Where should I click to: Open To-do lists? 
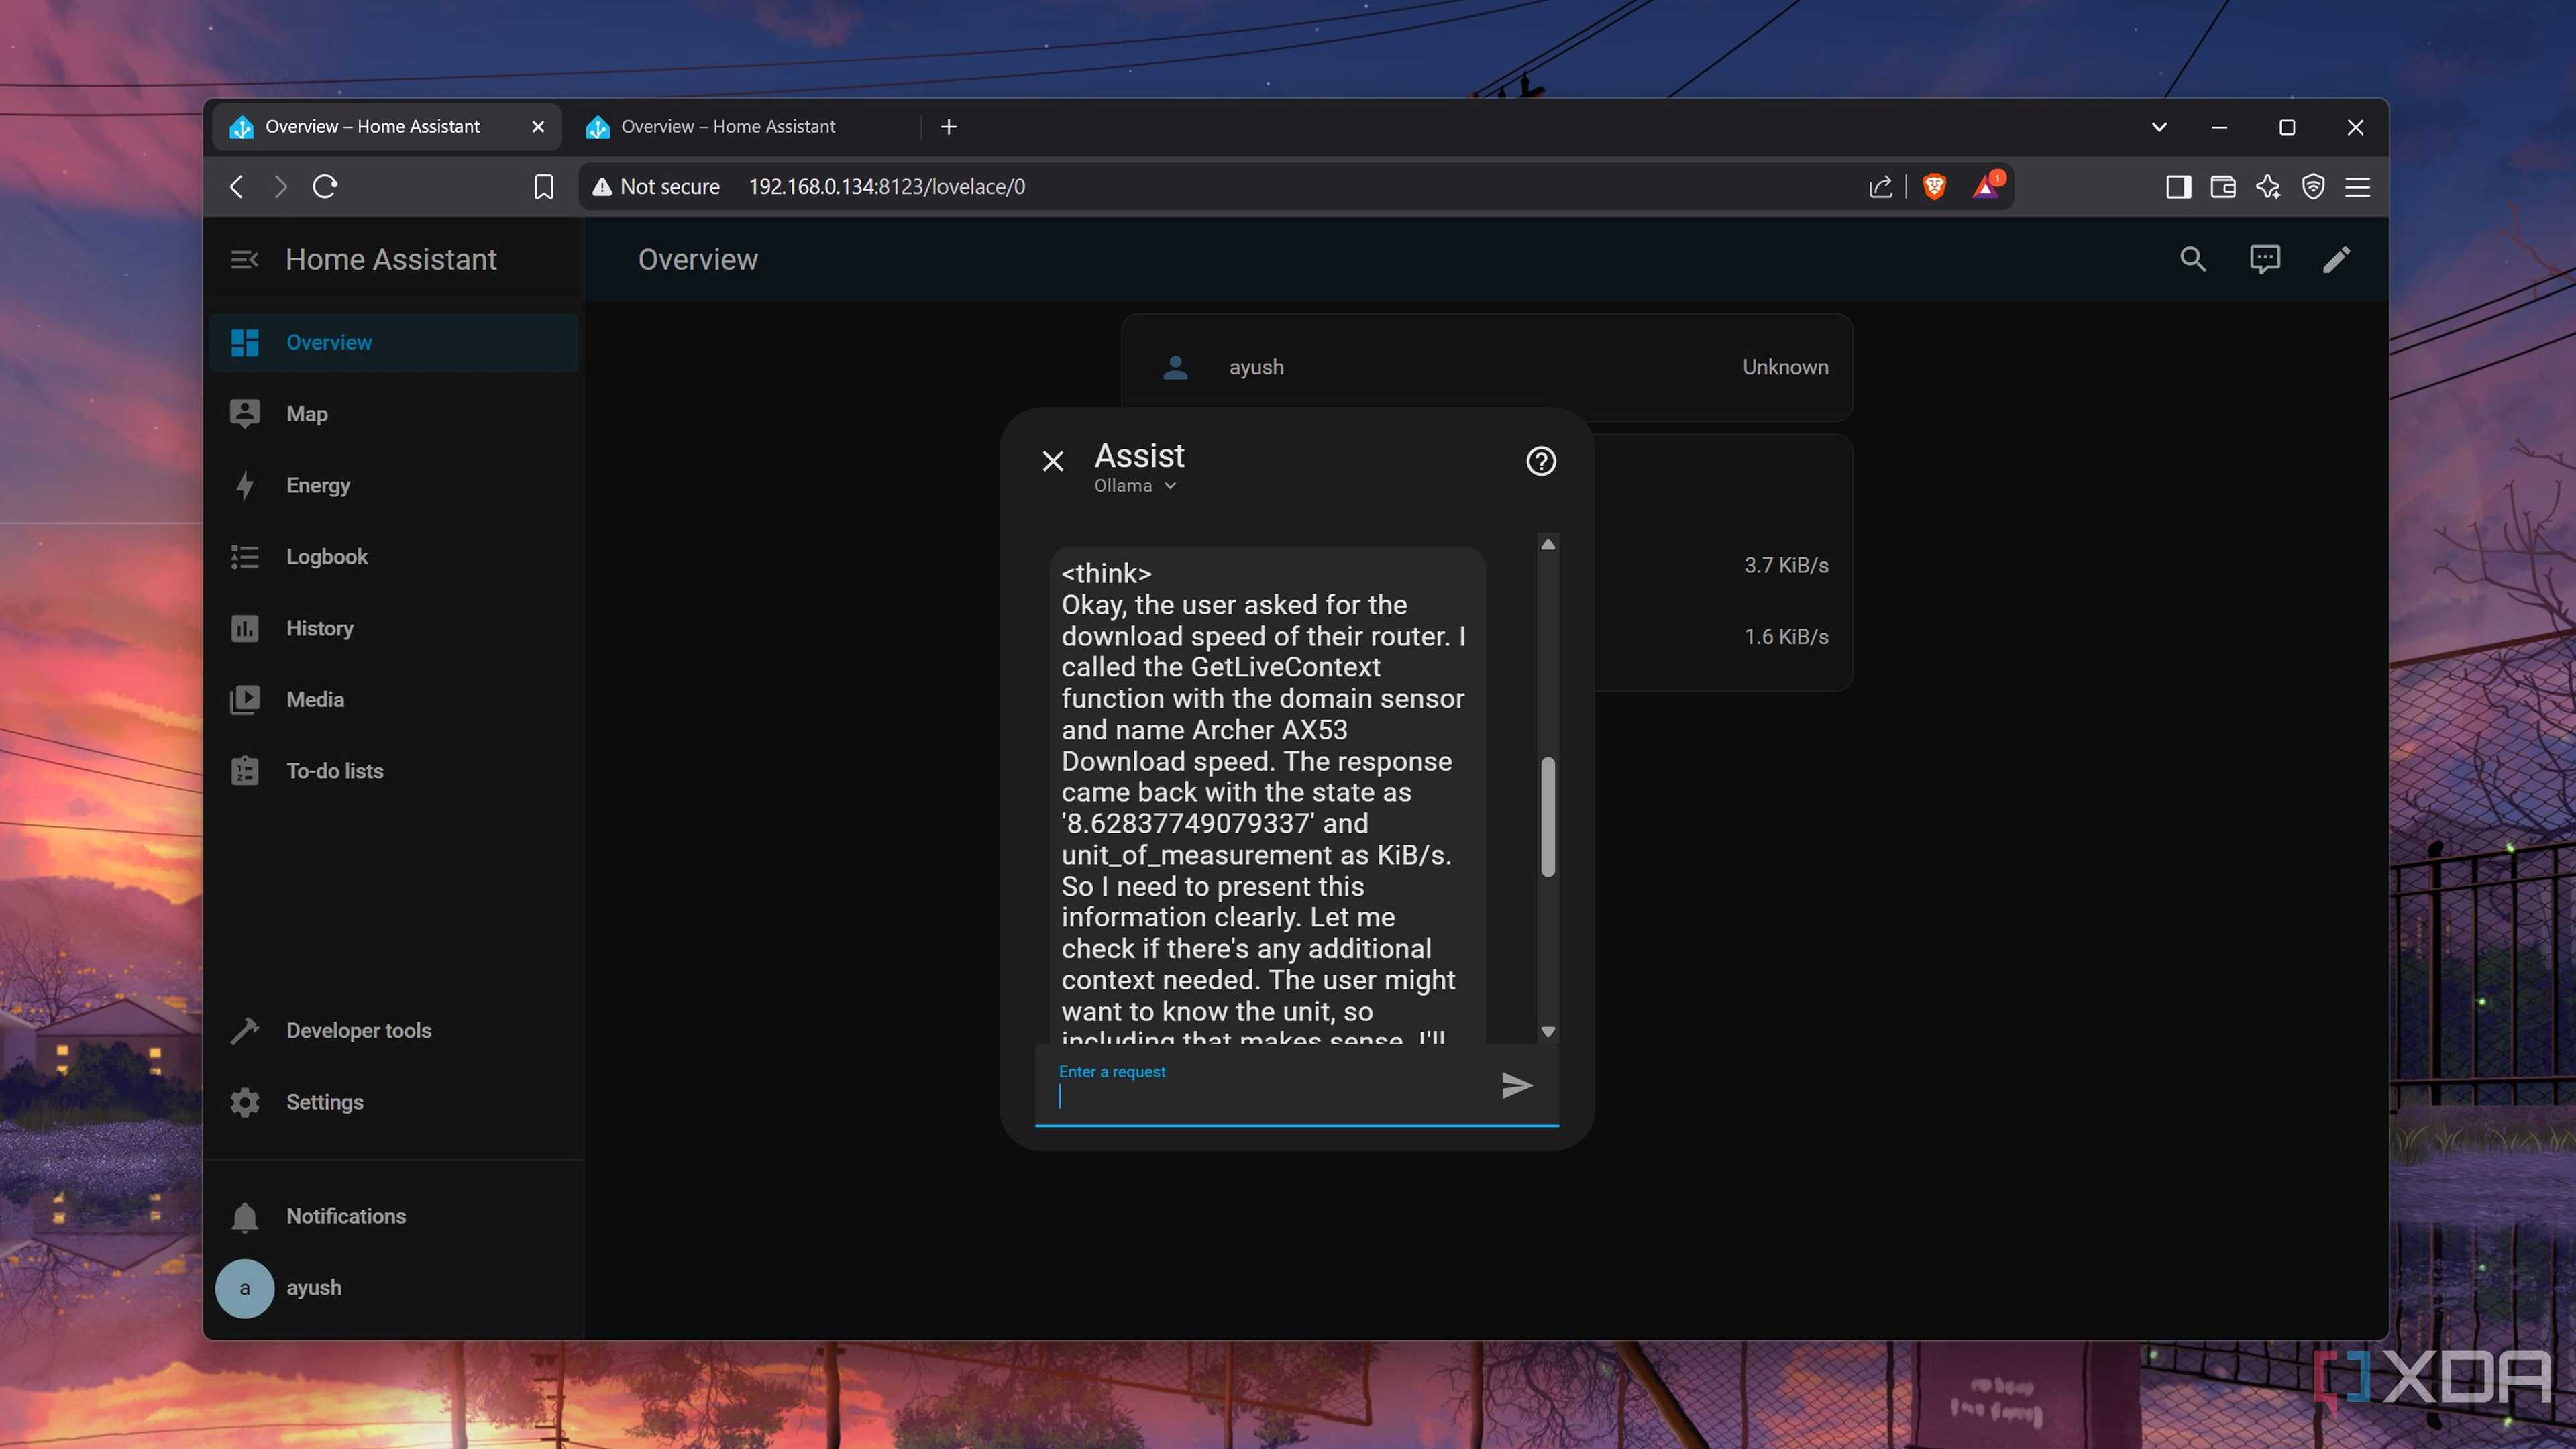[x=393, y=771]
